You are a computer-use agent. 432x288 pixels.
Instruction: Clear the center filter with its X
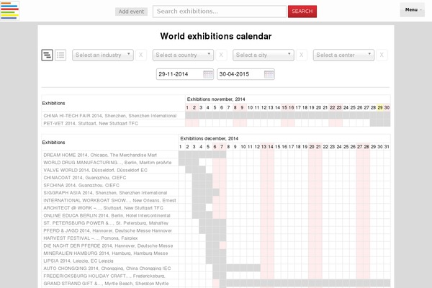point(382,55)
